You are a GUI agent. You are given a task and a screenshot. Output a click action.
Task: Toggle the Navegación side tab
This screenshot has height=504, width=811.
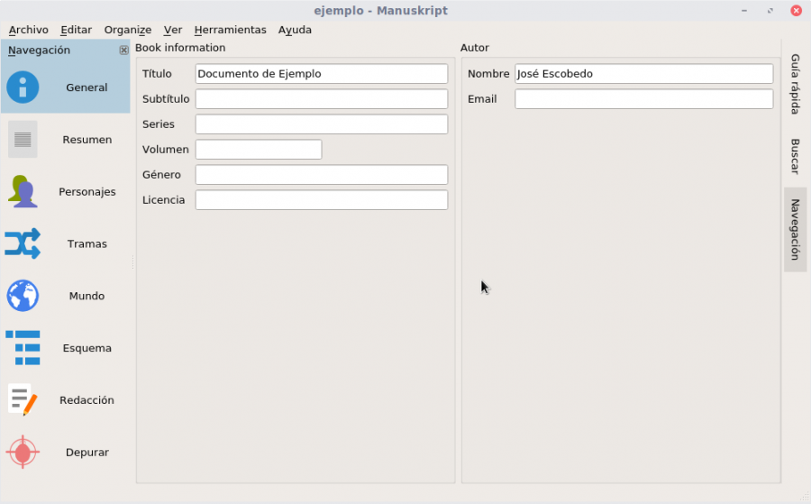795,229
